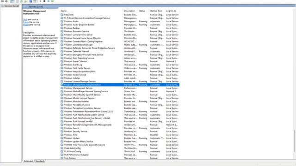Select the Windows Biometric Service row

point(120,31)
